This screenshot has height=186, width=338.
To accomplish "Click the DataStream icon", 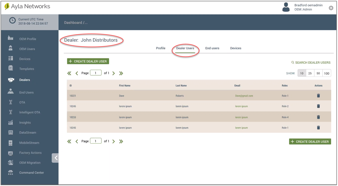I will pyautogui.click(x=10, y=132).
